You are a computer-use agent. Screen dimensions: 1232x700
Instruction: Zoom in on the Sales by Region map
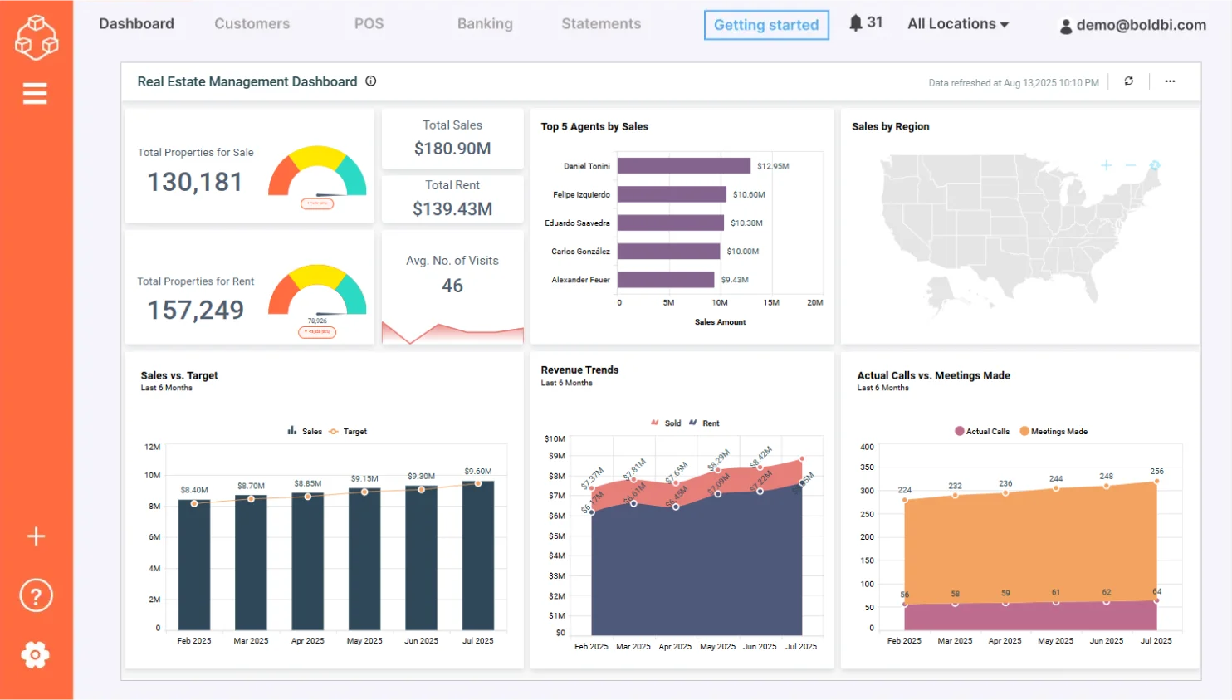pos(1107,165)
